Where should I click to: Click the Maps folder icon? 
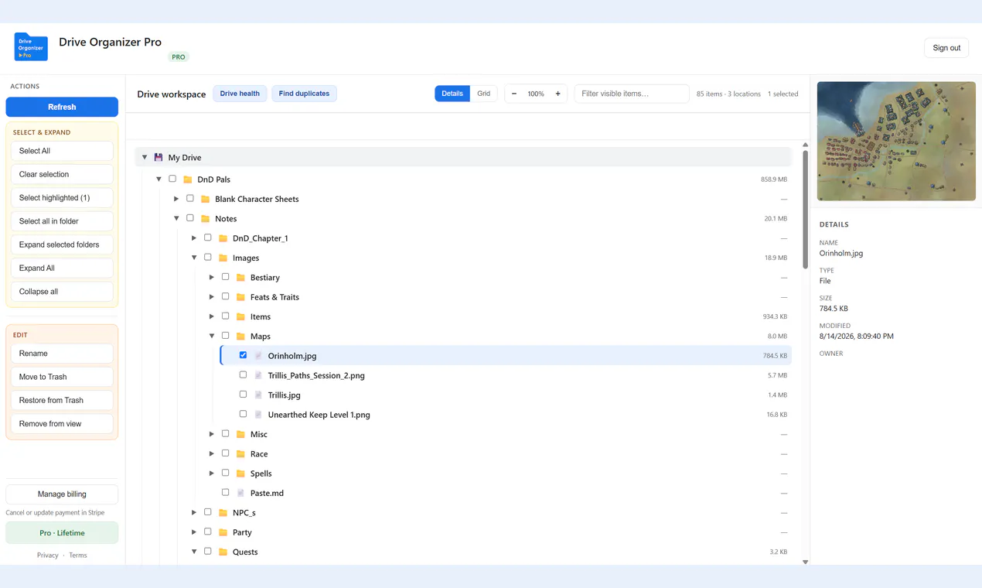(x=240, y=337)
